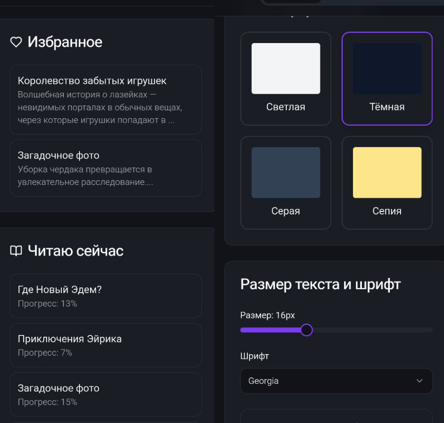Viewport: 444px width, 423px height.
Task: Click the text size slider handle
Action: [306, 330]
